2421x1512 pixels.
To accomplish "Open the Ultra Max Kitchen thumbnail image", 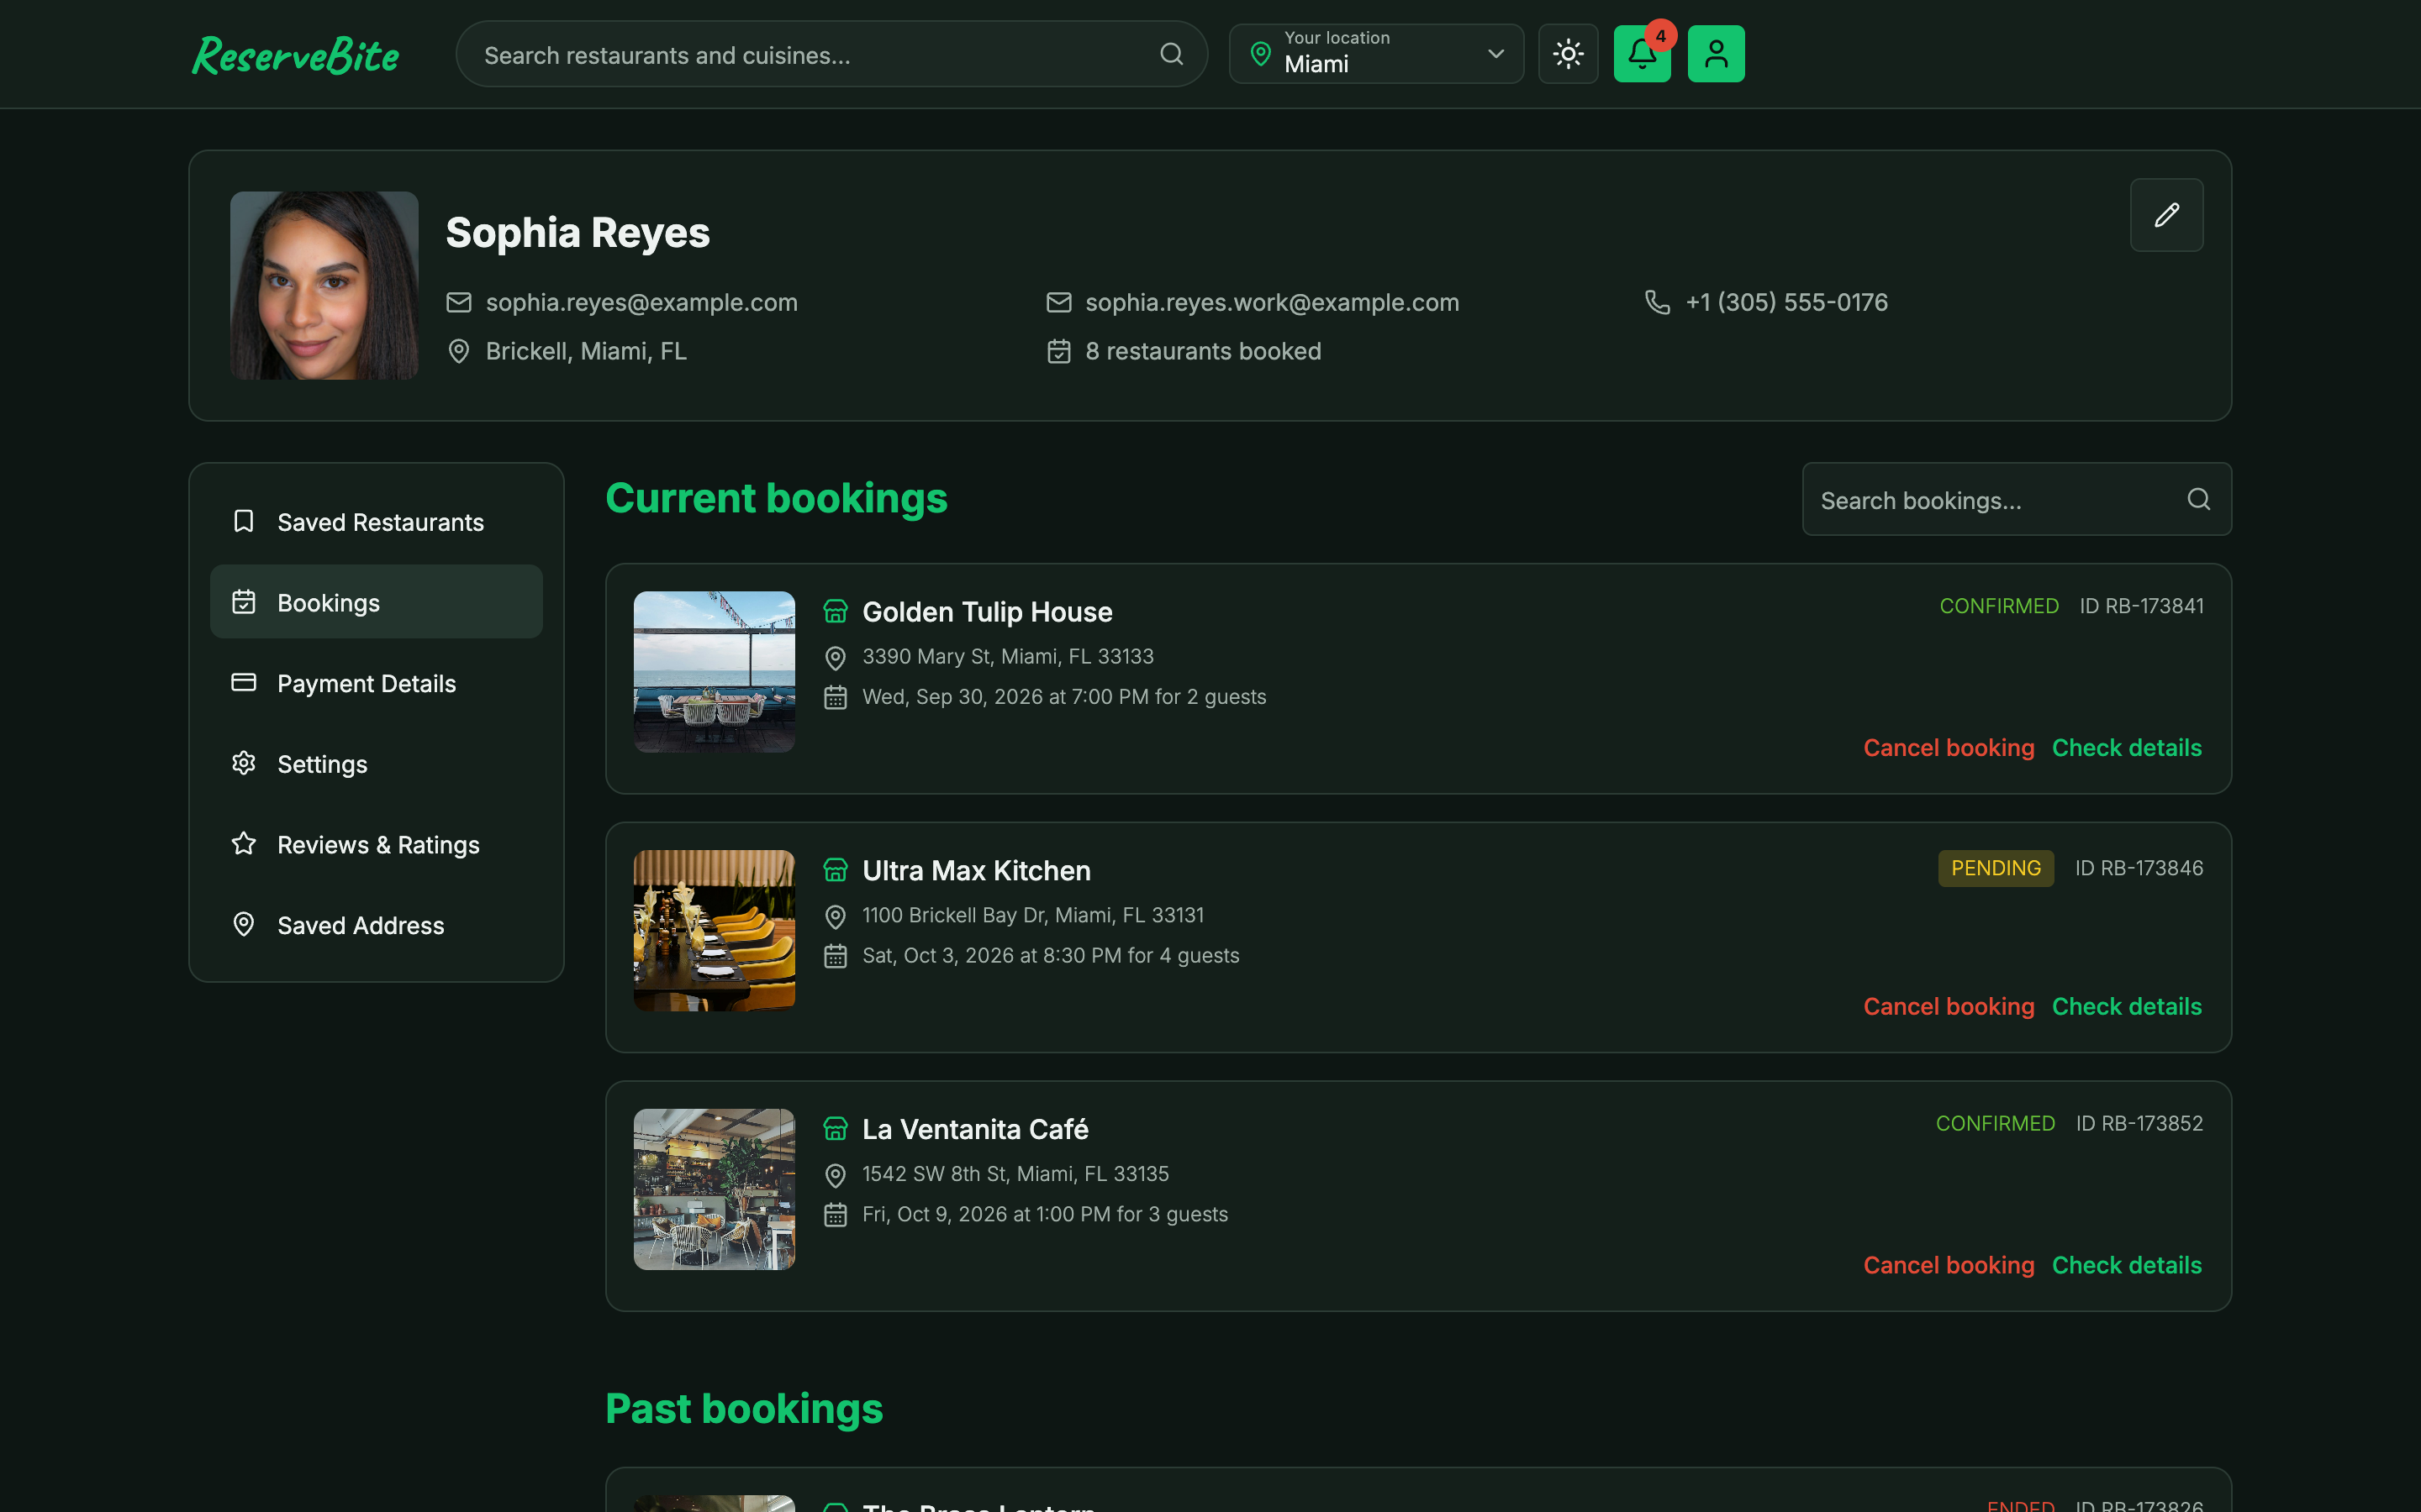I will coord(715,931).
